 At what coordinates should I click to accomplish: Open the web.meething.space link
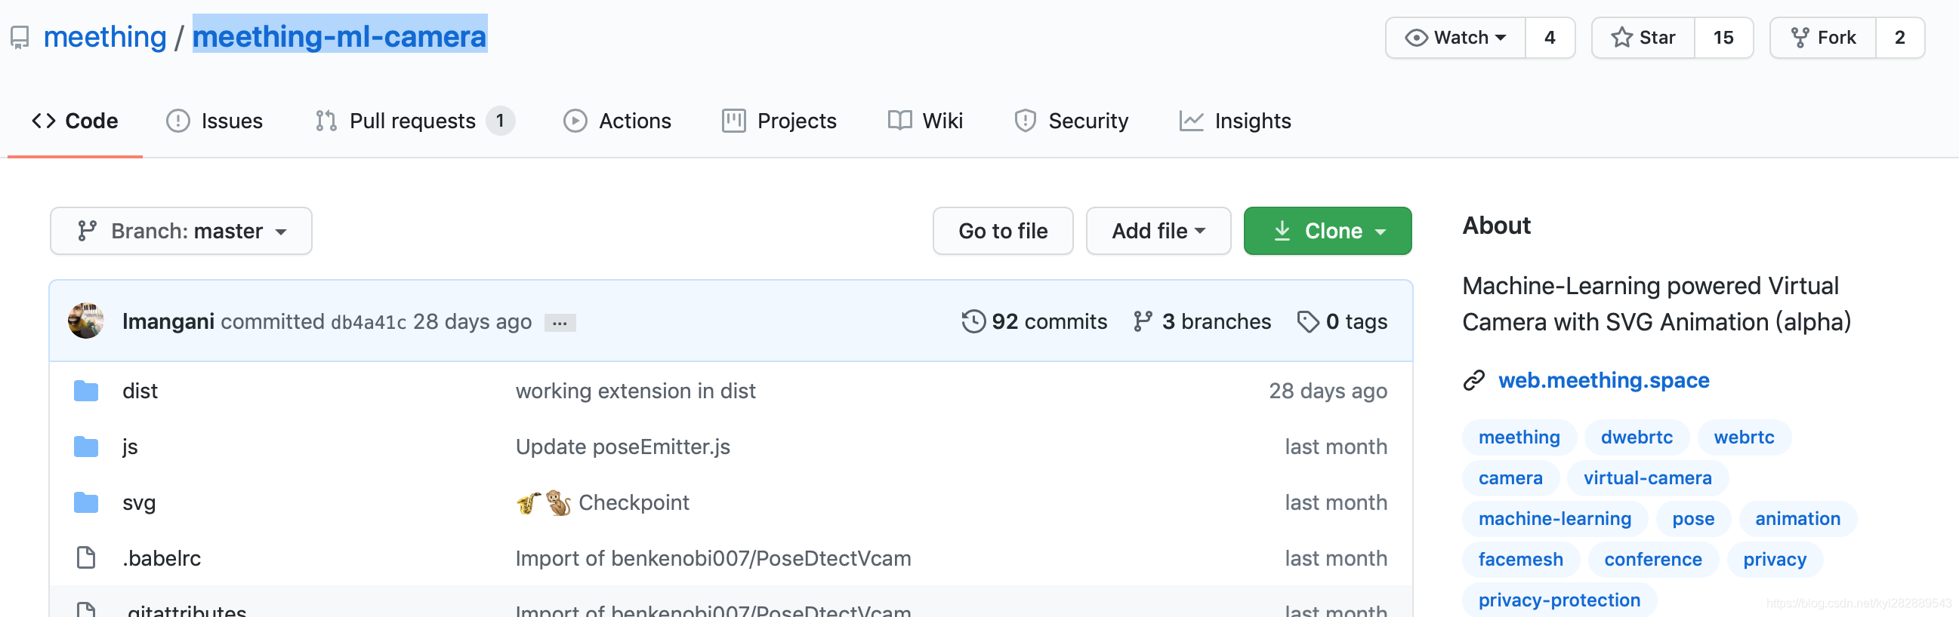(x=1604, y=380)
